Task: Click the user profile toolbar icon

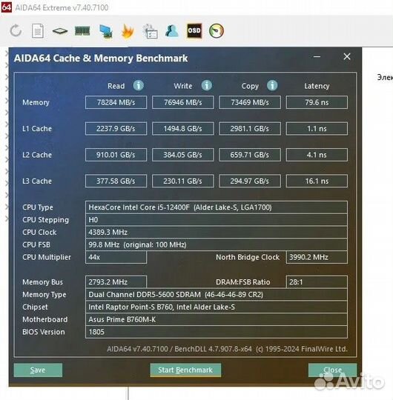Action: click(x=172, y=31)
